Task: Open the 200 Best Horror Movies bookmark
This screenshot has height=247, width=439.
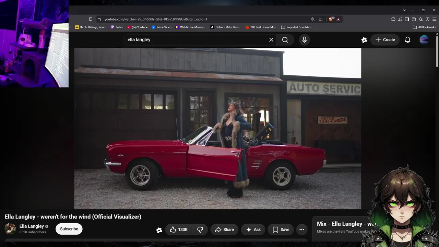Action: point(261,27)
